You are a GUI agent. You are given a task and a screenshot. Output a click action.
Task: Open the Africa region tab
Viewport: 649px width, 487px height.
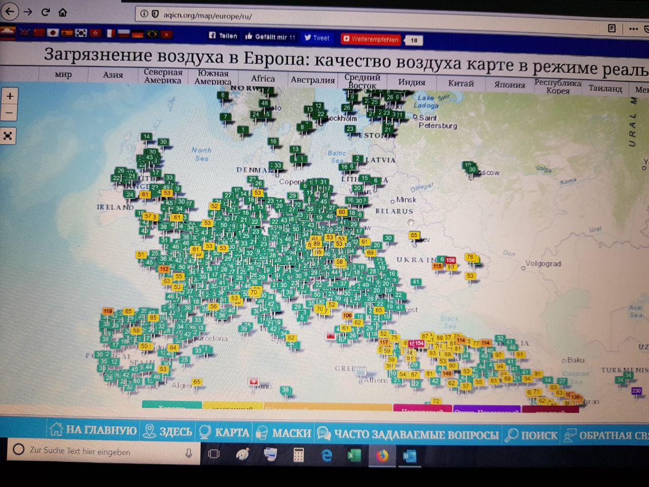pos(263,78)
